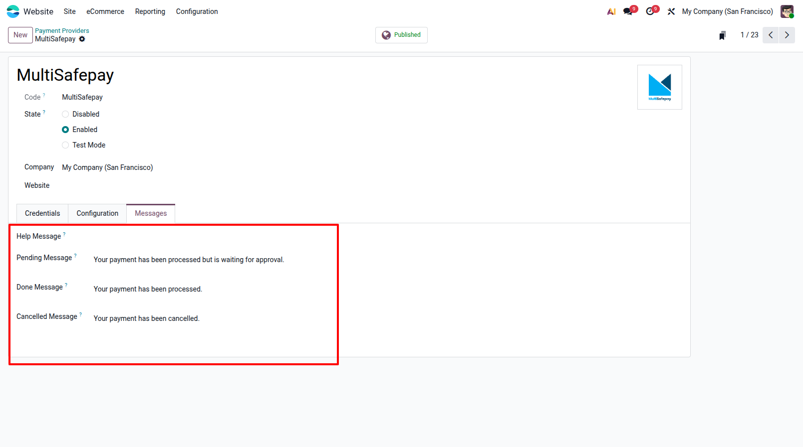This screenshot has width=803, height=447.
Task: Edit the MultiSafepay name field
Action: [65, 75]
